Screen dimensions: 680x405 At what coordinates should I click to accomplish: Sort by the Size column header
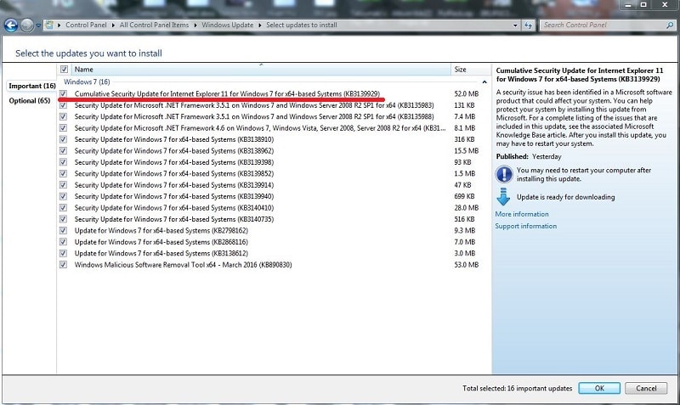point(471,70)
